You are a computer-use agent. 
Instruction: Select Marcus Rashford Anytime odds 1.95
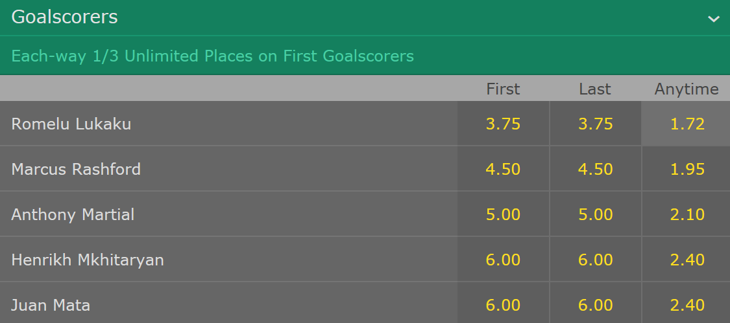687,169
